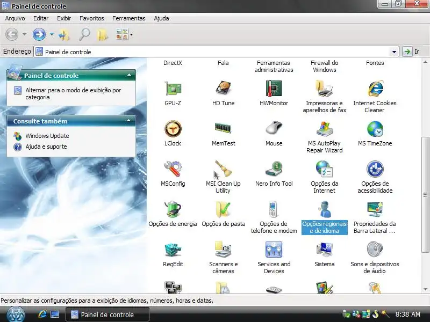The height and width of the screenshot is (322, 430).
Task: Click the Windows Update link
Action: tap(47, 136)
